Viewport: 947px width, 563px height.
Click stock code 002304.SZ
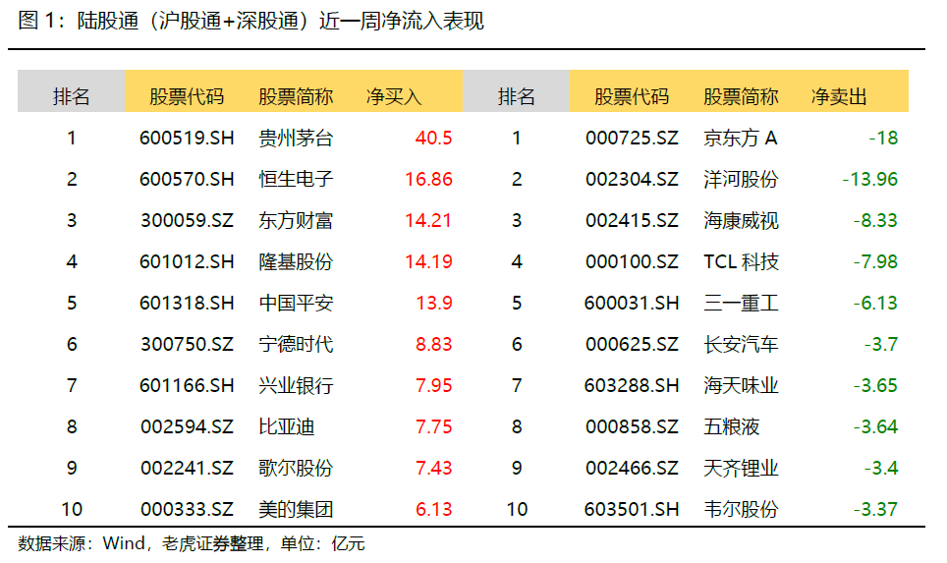[632, 180]
